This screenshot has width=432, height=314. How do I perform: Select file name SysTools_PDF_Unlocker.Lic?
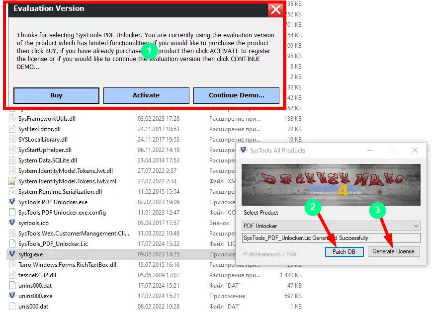click(x=53, y=244)
